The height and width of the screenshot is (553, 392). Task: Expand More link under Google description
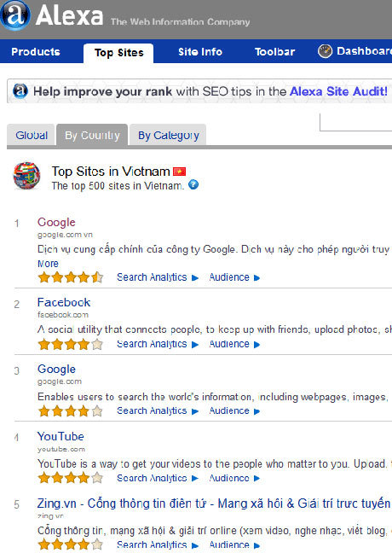(48, 264)
